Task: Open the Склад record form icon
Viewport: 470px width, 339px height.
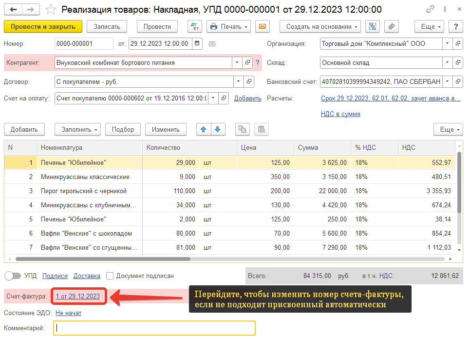Action: (458, 63)
